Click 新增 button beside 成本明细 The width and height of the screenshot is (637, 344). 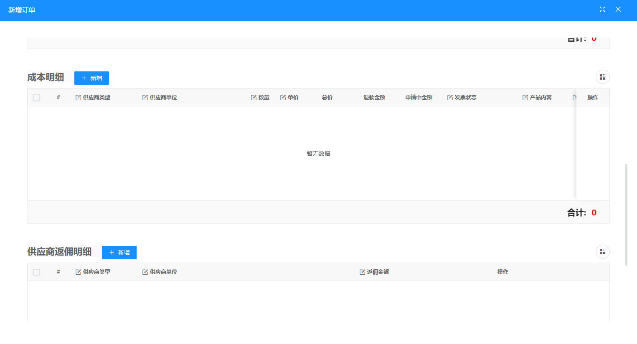click(91, 78)
